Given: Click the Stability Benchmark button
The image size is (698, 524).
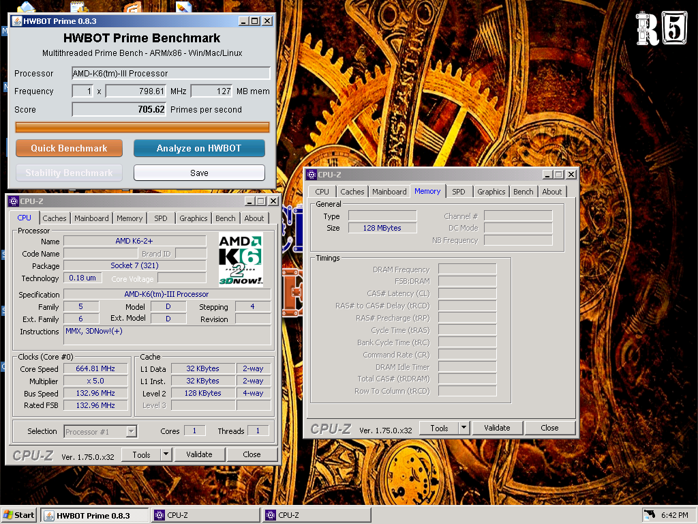Looking at the screenshot, I should coord(69,173).
